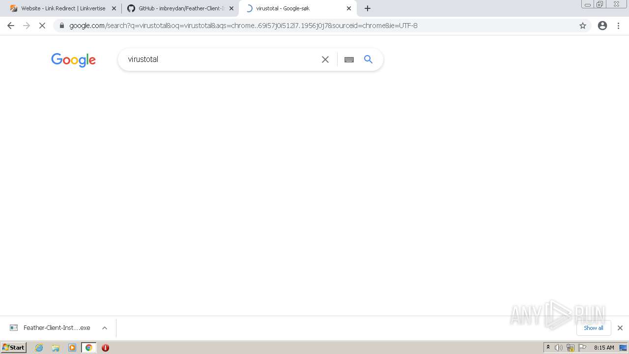Select Chrome in the taskbar
This screenshot has height=354, width=629.
[89, 348]
